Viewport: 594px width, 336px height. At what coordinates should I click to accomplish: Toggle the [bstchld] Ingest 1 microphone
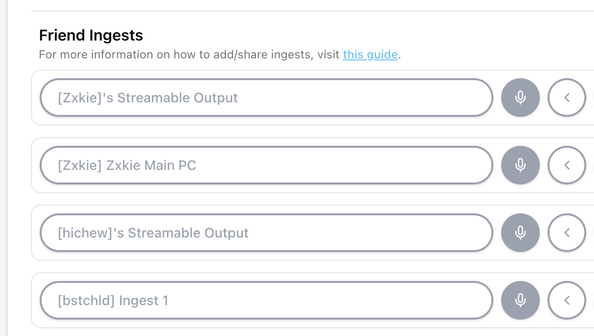520,300
